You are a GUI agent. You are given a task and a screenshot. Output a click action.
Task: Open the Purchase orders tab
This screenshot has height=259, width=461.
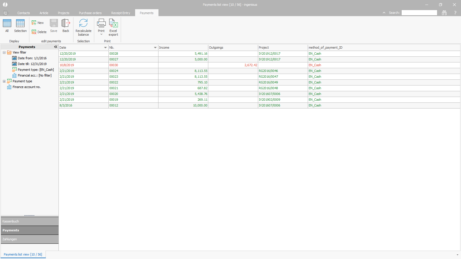click(90, 13)
